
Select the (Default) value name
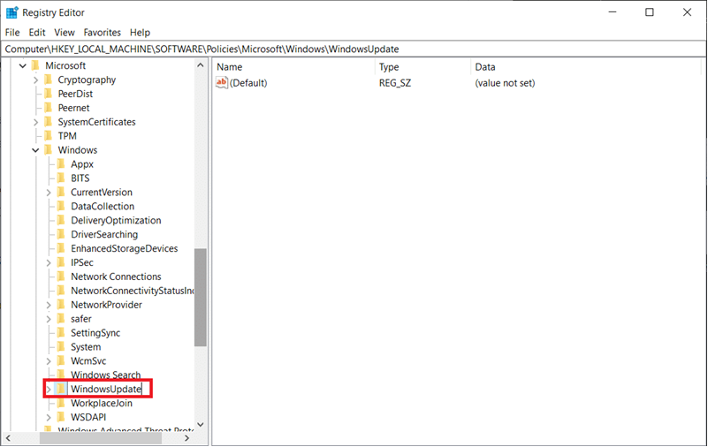click(x=248, y=83)
